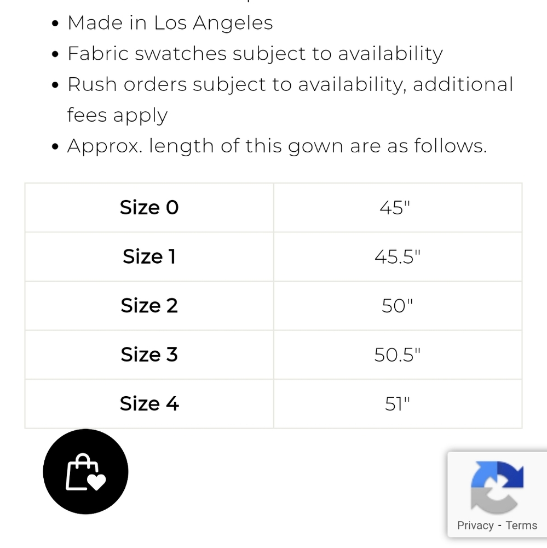
Task: Click the 'fees apply' text line
Action: (x=117, y=115)
